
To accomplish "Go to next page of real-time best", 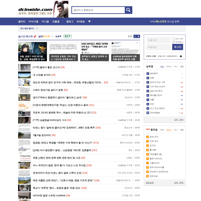I will point(138,37).
